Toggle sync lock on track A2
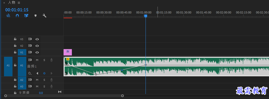Image resolution: width=269 pixels, height=99 pixels. pos(30,80)
